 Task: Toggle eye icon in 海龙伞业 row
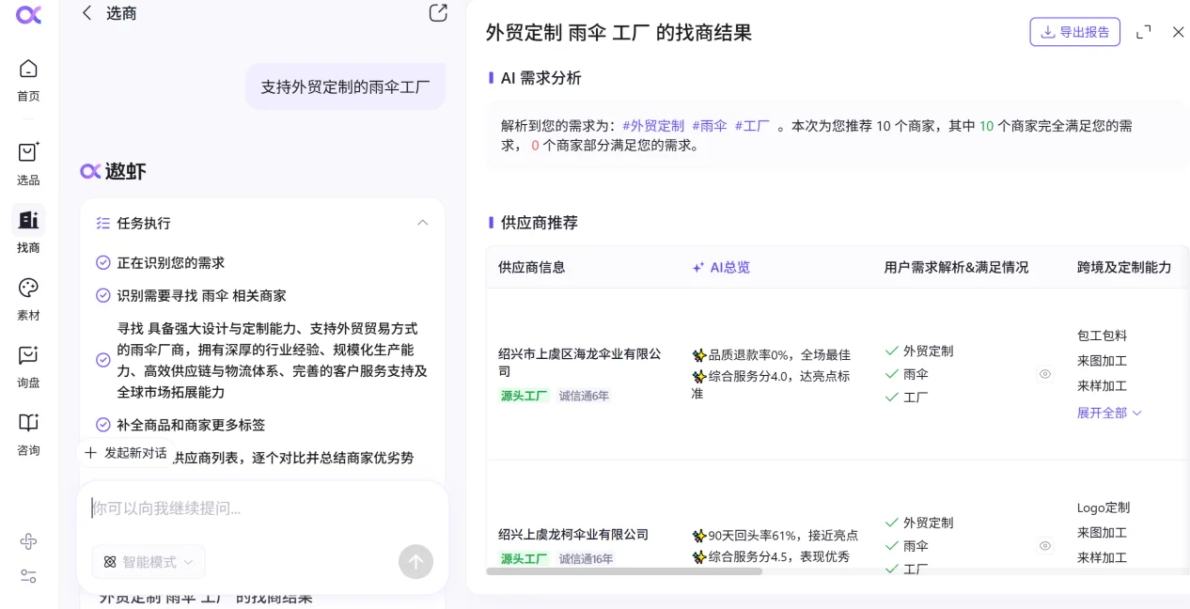pos(1045,374)
